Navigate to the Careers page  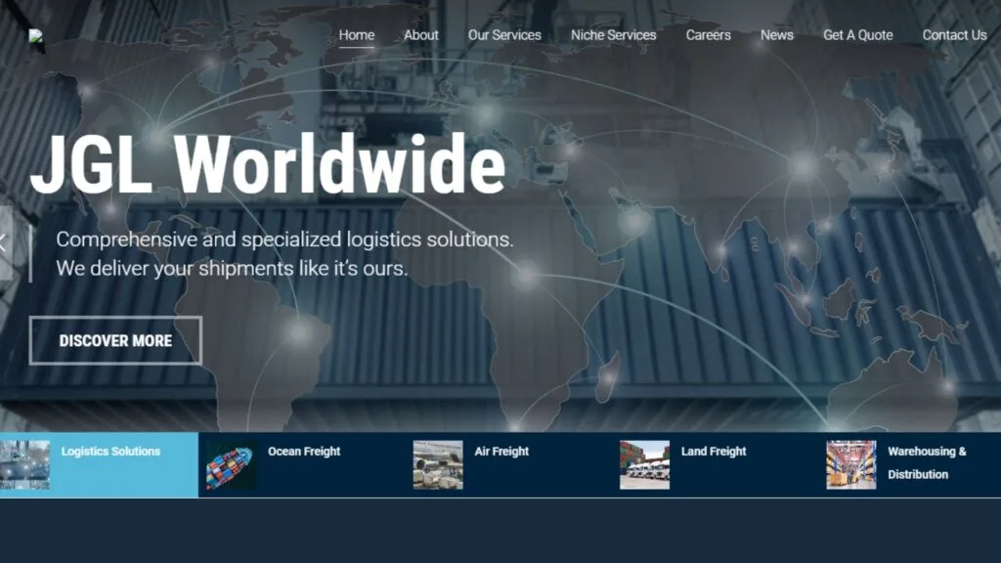708,34
